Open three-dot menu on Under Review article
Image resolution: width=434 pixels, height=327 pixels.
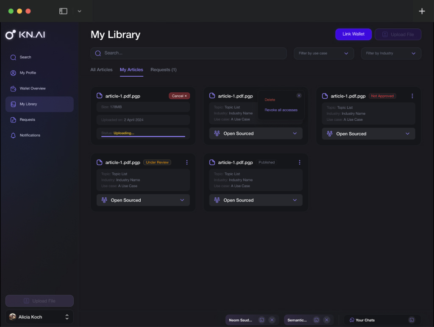pyautogui.click(x=187, y=162)
